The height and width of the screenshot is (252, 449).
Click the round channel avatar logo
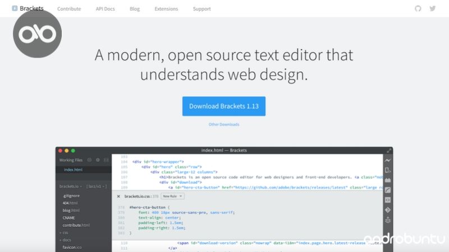coord(37,34)
